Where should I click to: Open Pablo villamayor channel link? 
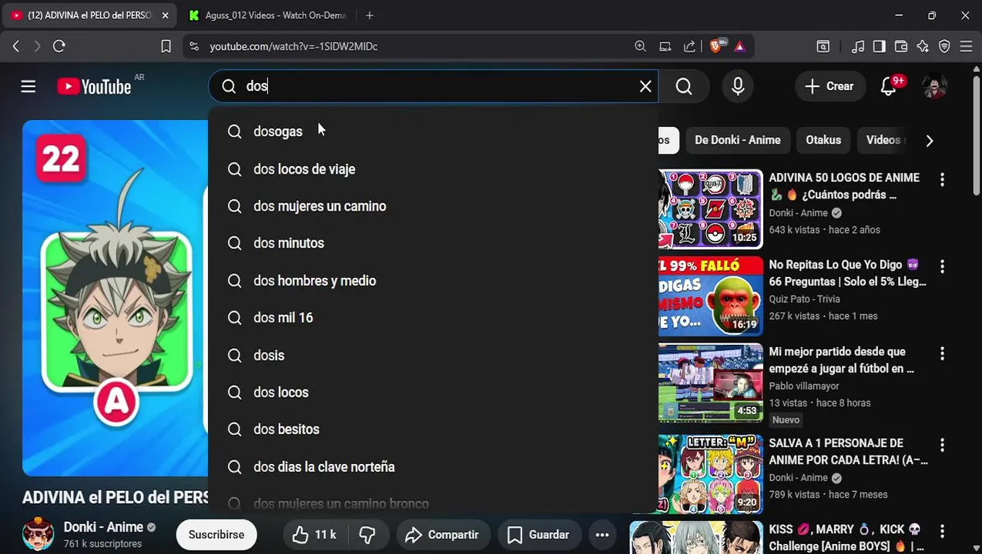[x=803, y=386]
